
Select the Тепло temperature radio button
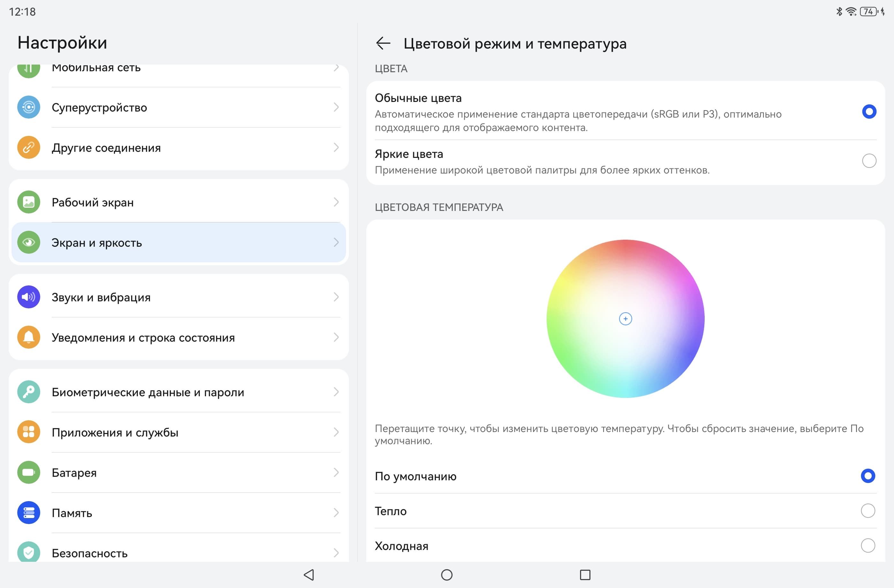point(868,511)
